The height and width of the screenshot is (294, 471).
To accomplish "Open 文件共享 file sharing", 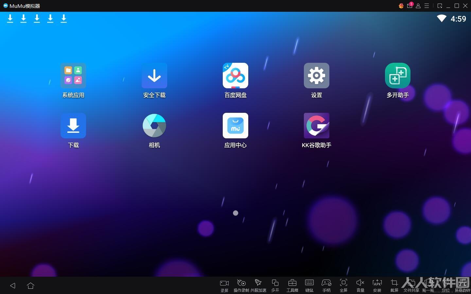I will [x=411, y=285].
